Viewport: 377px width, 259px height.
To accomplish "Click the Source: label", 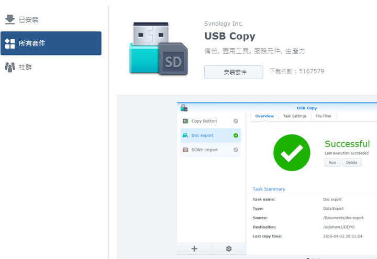I will click(260, 218).
